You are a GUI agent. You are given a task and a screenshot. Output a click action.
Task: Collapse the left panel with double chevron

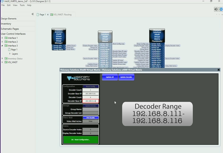click(33, 14)
